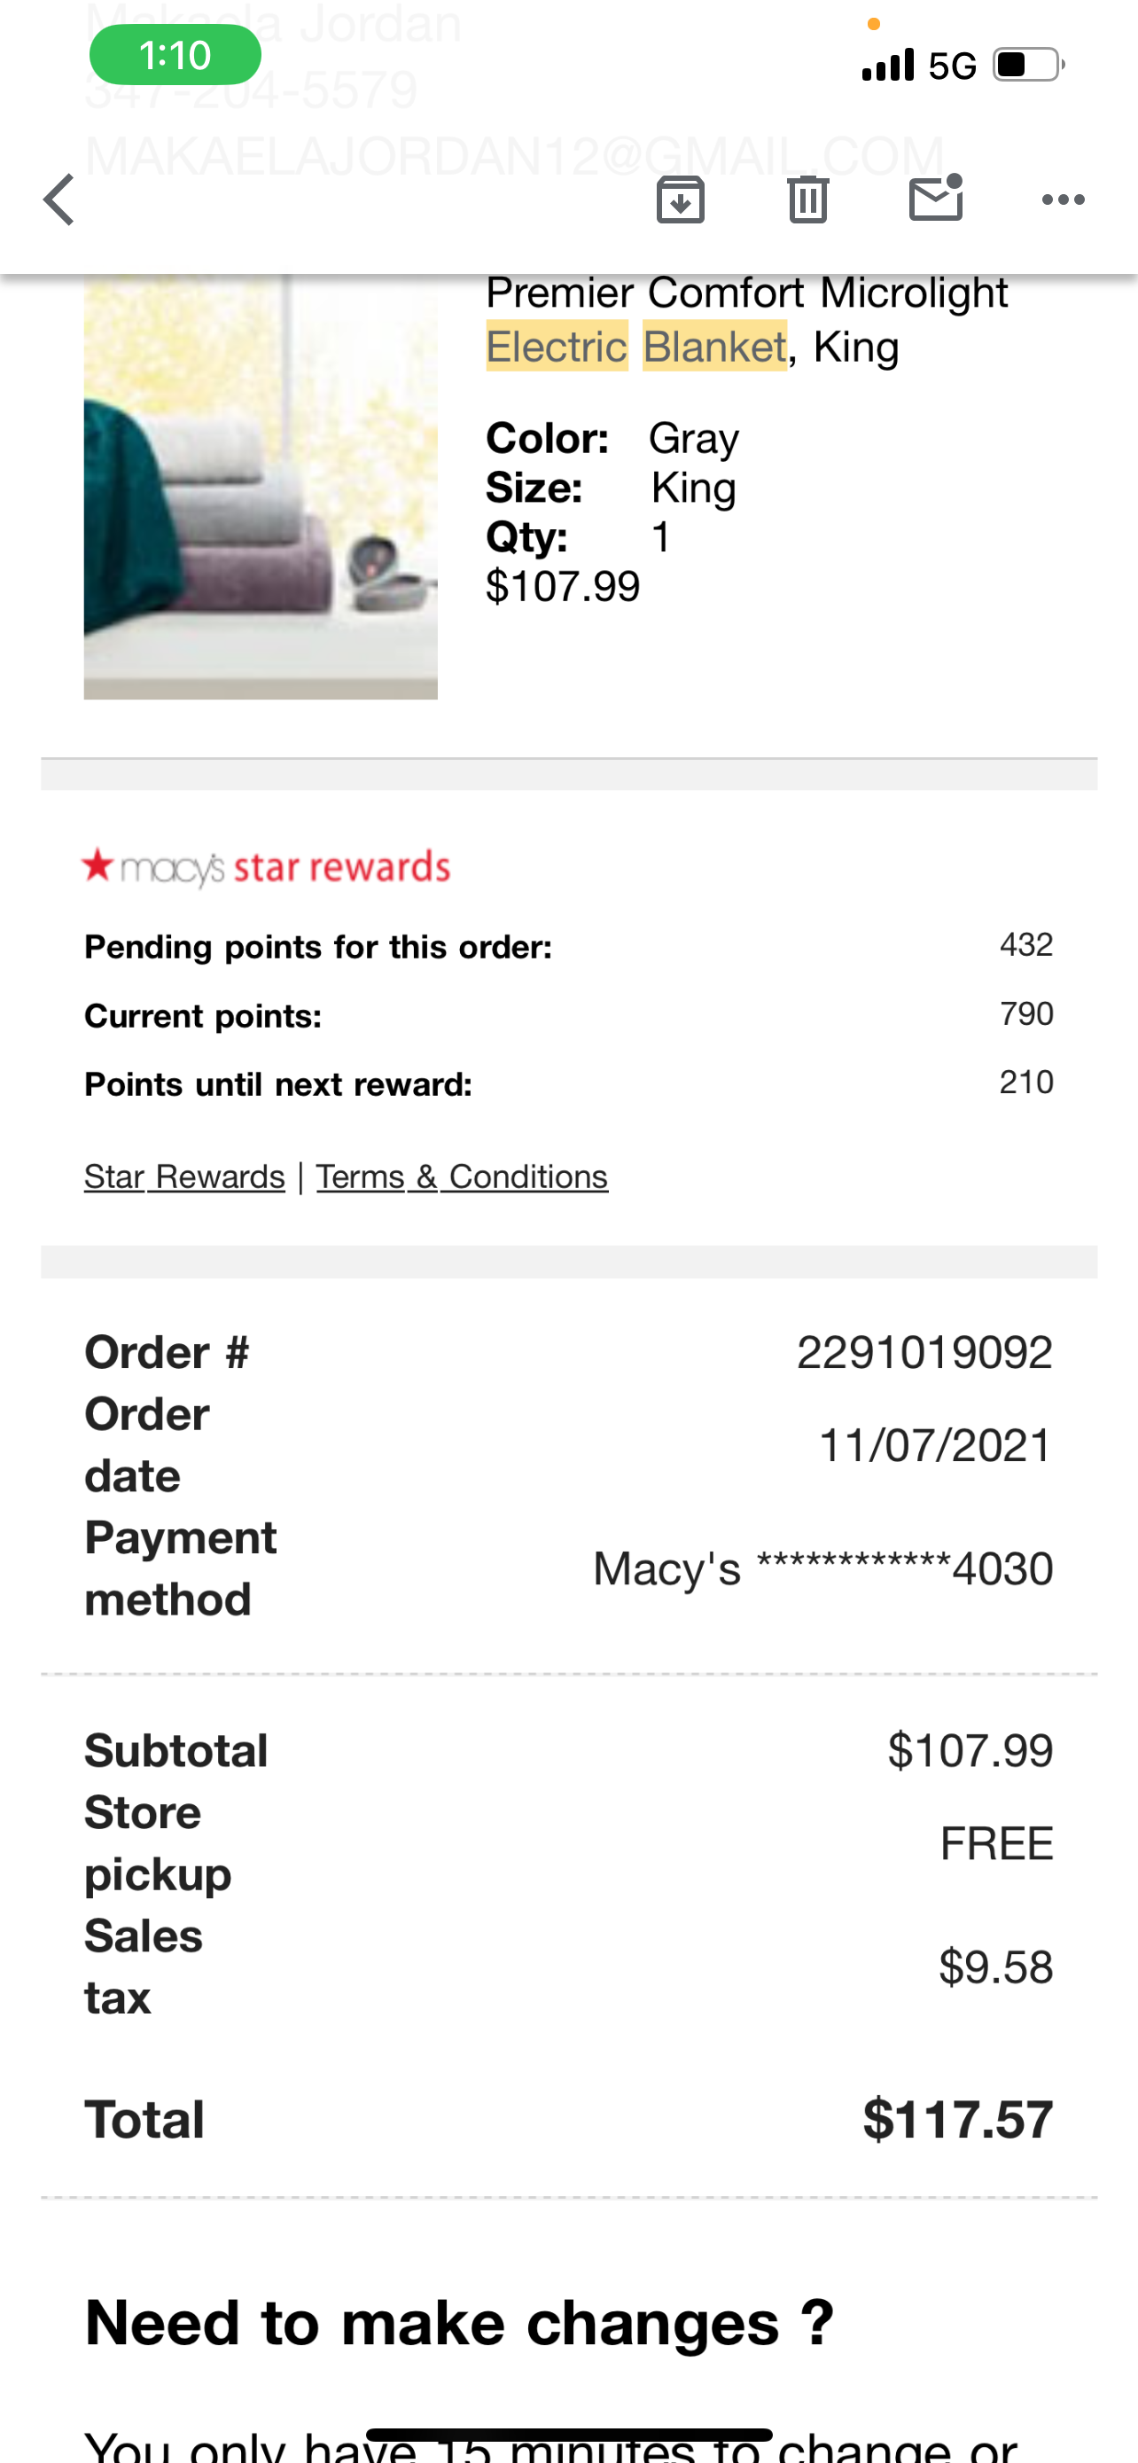Screen dimensions: 1138x2463
Task: Tap the total amount $117.57
Action: (x=957, y=2119)
